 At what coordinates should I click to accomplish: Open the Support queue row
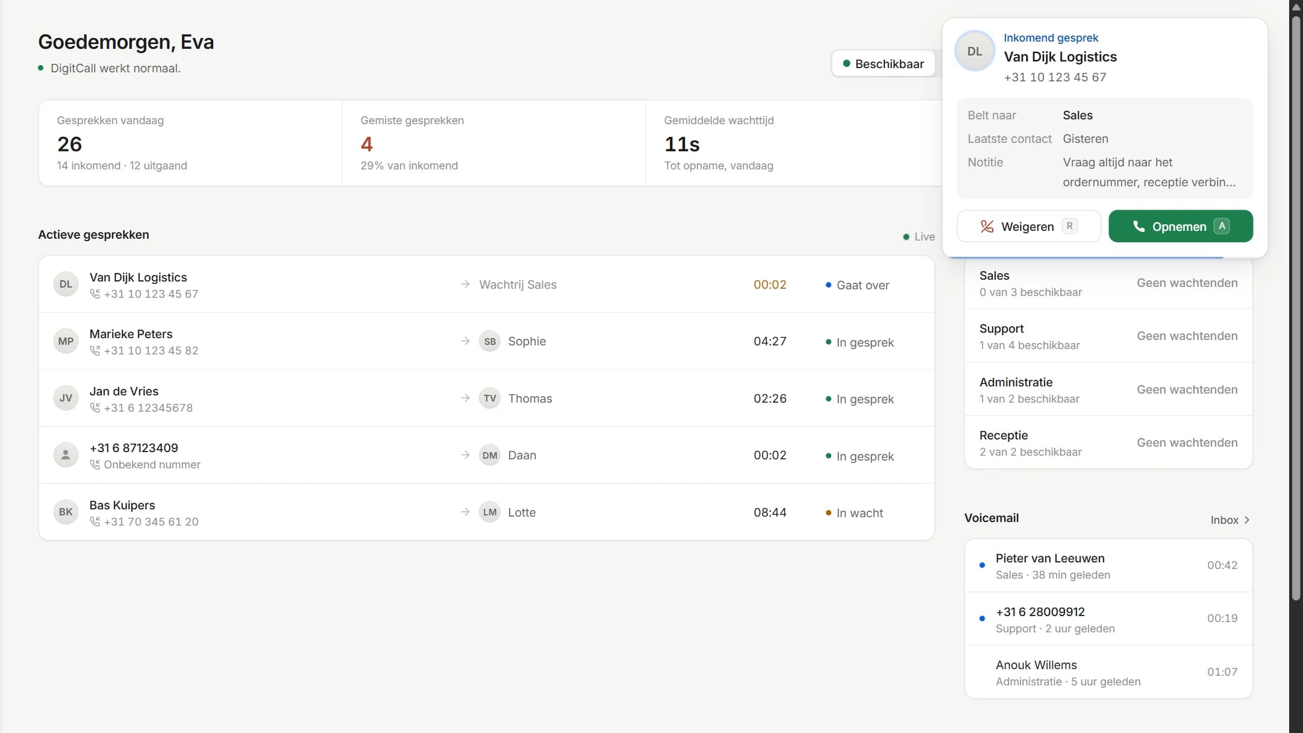[x=1108, y=336]
